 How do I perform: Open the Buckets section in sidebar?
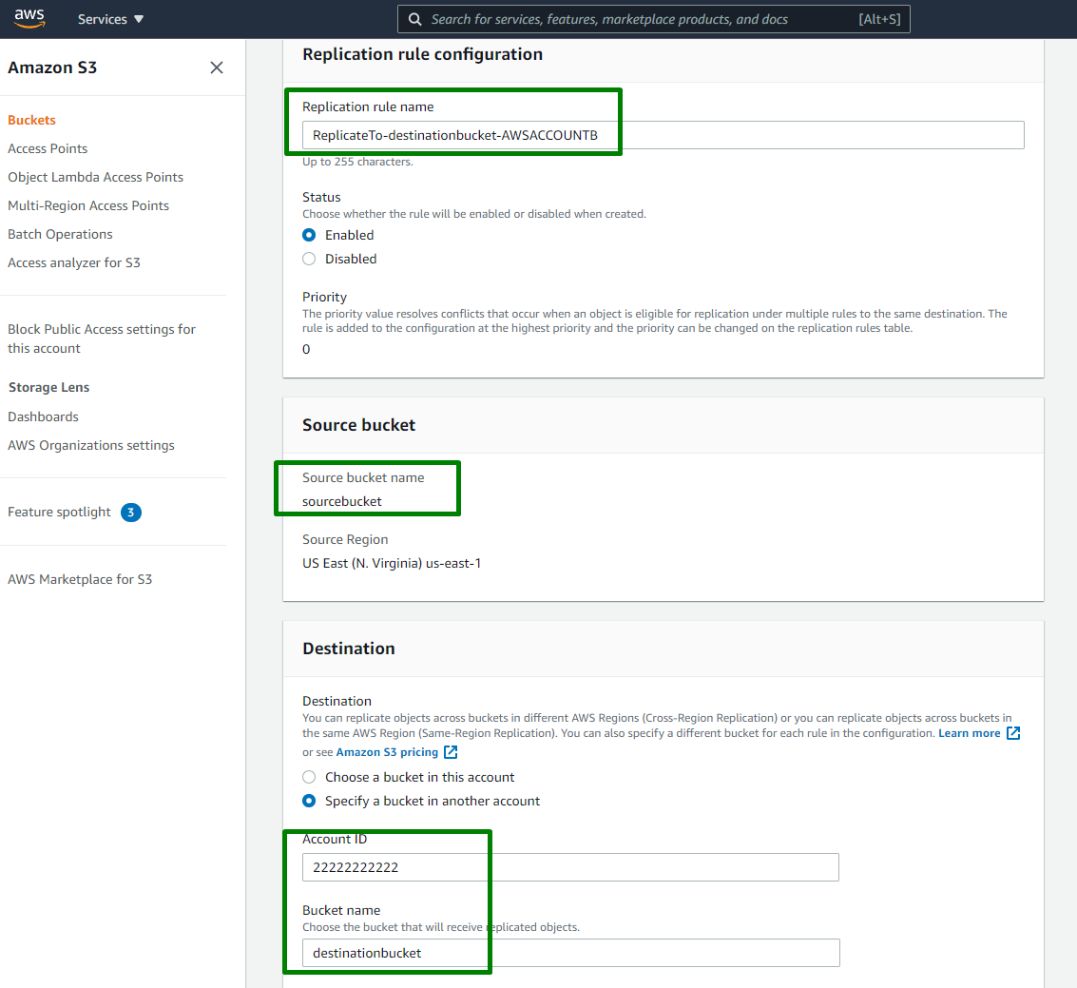tap(33, 120)
